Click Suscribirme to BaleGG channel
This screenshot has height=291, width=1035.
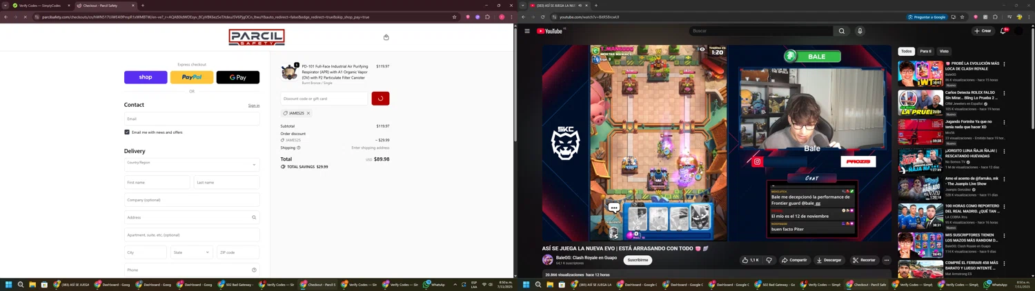pyautogui.click(x=638, y=260)
